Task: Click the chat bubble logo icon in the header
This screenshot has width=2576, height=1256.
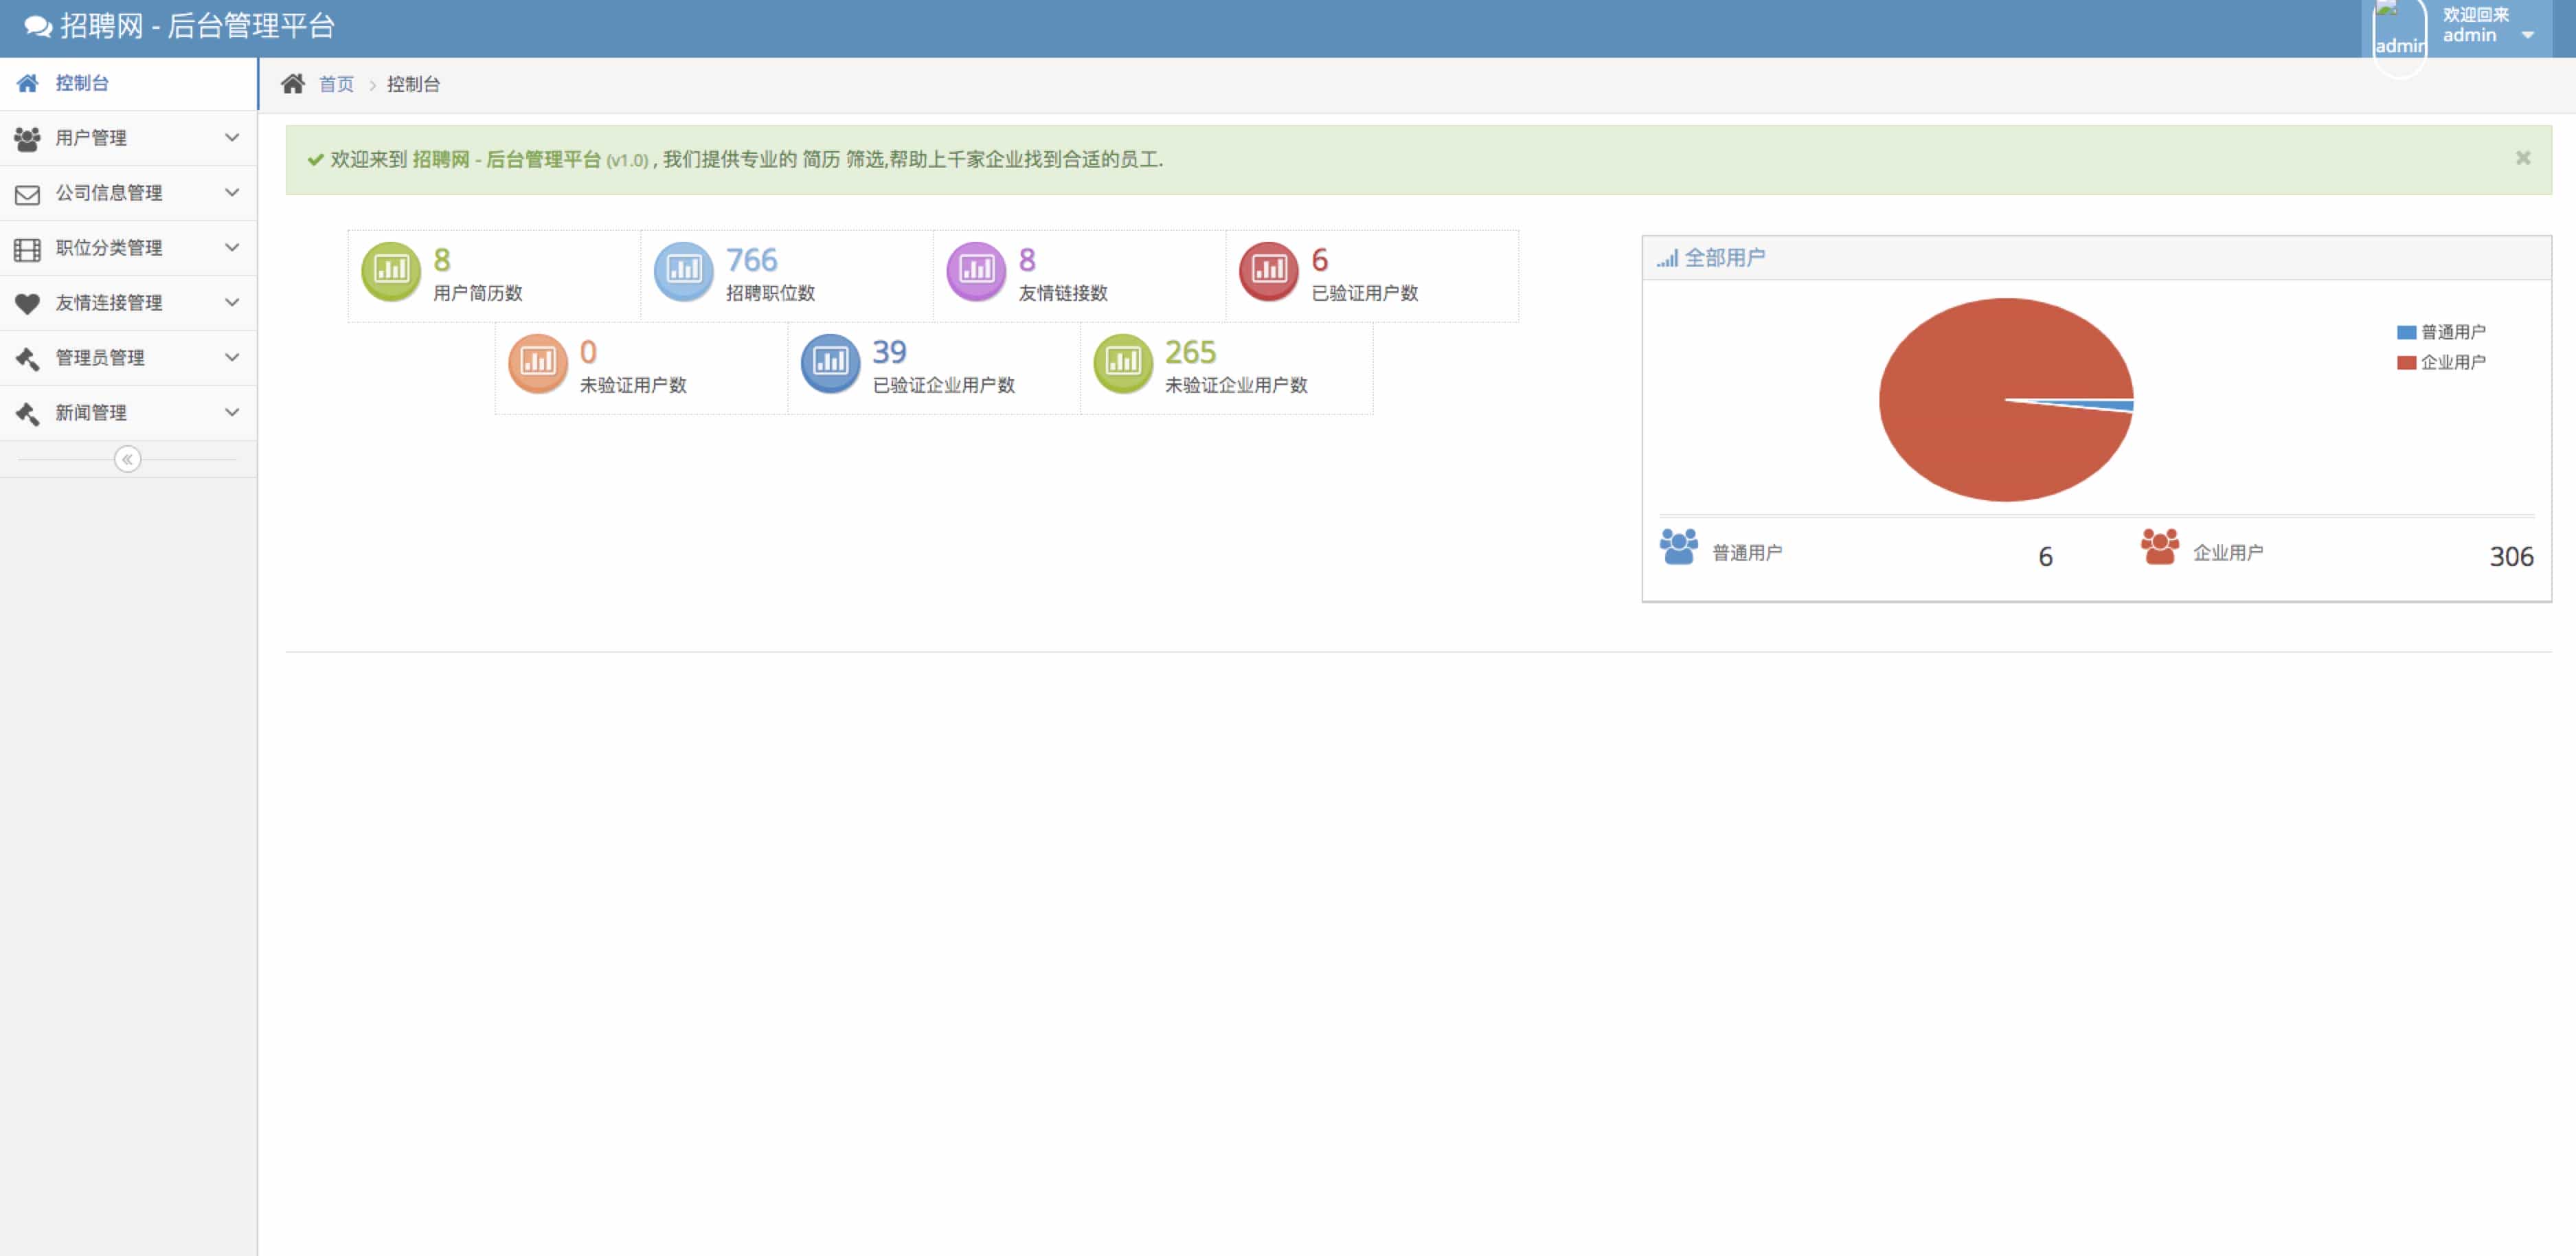Action: coord(38,27)
